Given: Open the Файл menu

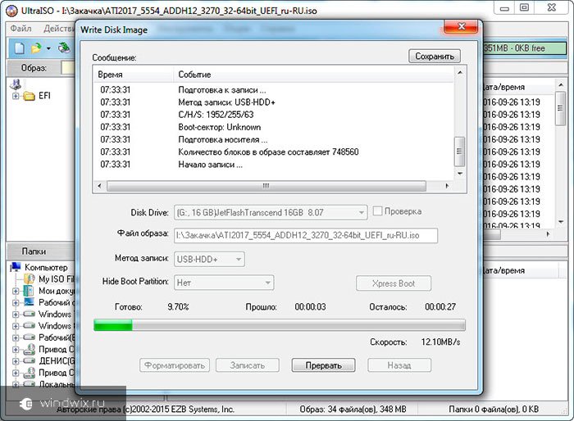Looking at the screenshot, I should [x=20, y=29].
